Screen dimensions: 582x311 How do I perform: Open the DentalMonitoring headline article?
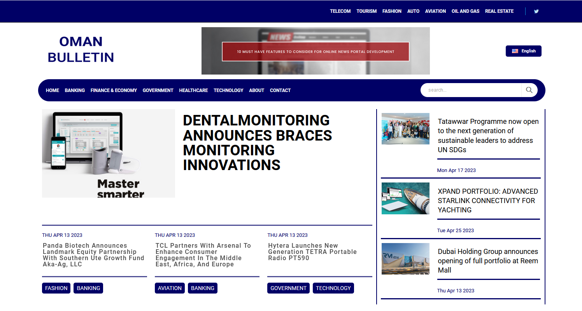(257, 142)
